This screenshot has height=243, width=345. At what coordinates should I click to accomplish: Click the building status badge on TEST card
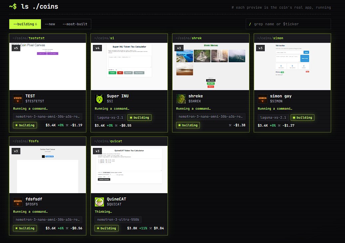tap(25, 125)
